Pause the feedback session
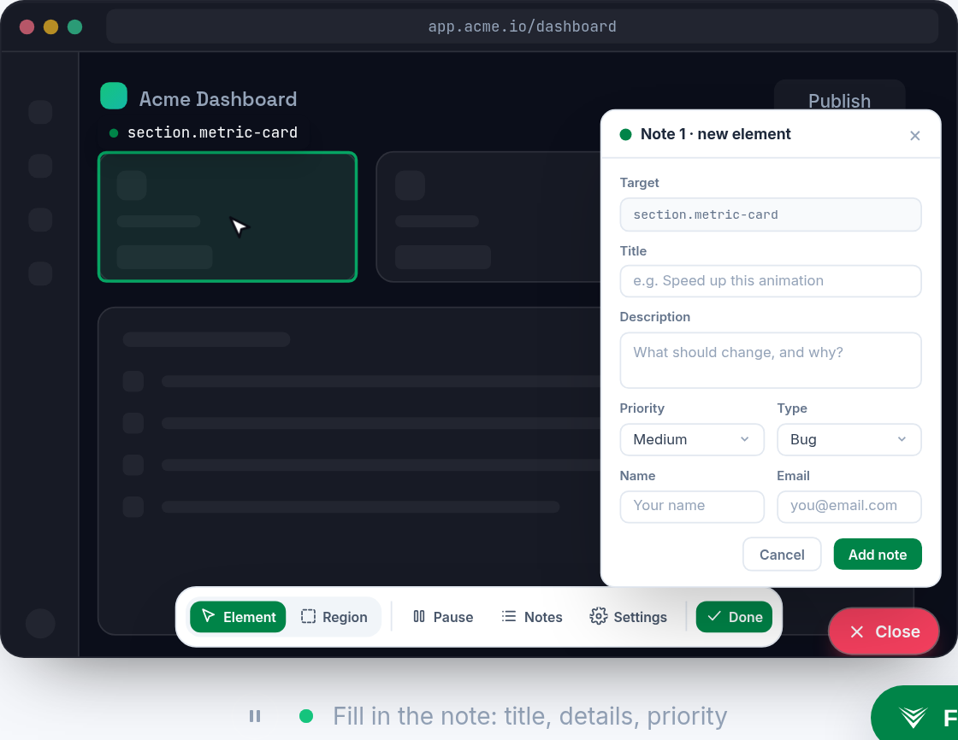958x740 pixels. [443, 617]
